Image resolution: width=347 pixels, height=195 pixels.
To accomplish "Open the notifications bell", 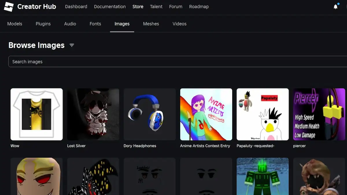I will click(x=335, y=7).
